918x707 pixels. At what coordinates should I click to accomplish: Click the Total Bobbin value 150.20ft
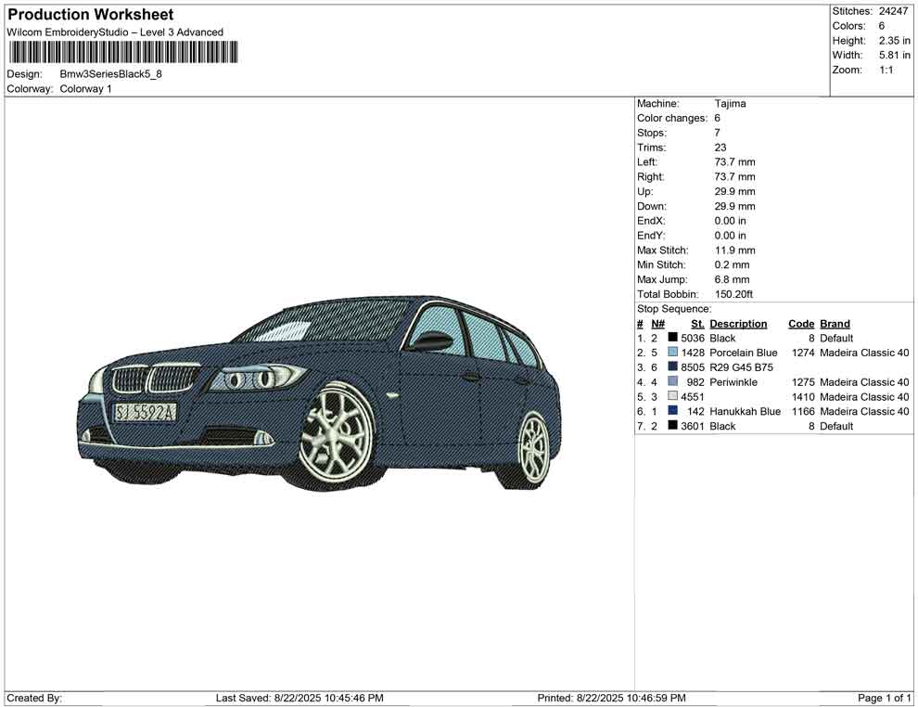pyautogui.click(x=733, y=294)
